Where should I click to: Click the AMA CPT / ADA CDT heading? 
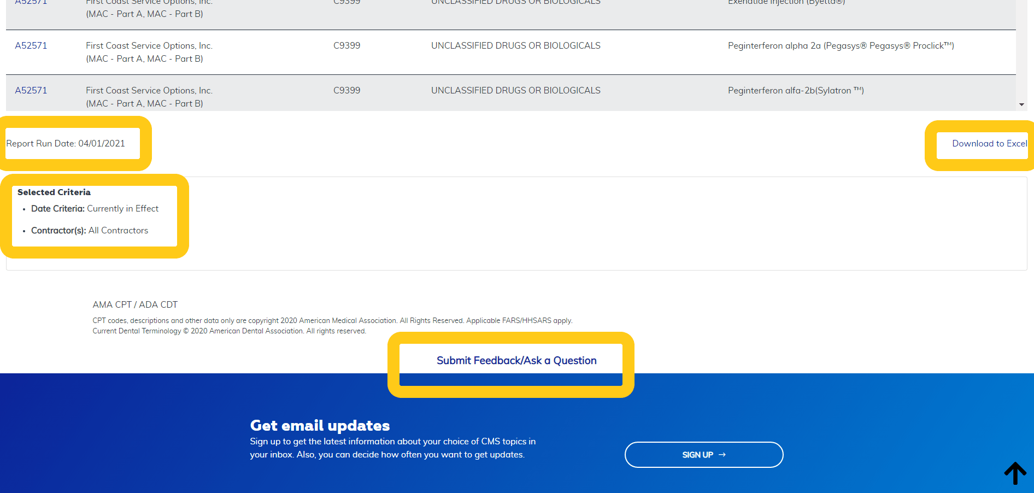click(135, 305)
